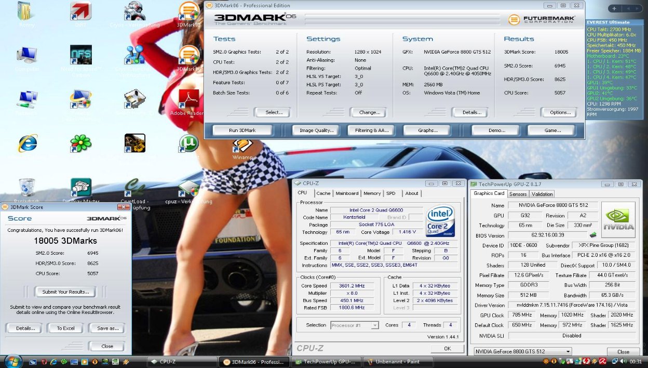This screenshot has width=648, height=368.
Task: Open Processor #1 selection dropdown in CPU-Z
Action: click(355, 325)
